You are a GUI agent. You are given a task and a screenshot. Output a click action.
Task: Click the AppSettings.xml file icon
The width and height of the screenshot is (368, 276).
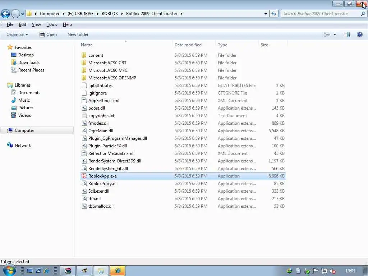tap(84, 101)
